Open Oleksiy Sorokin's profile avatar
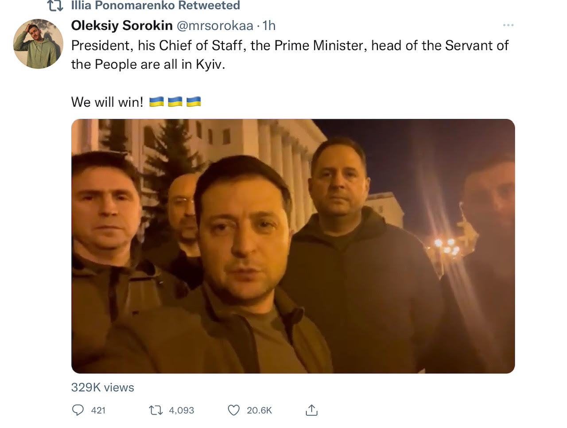This screenshot has width=567, height=428. [x=38, y=44]
